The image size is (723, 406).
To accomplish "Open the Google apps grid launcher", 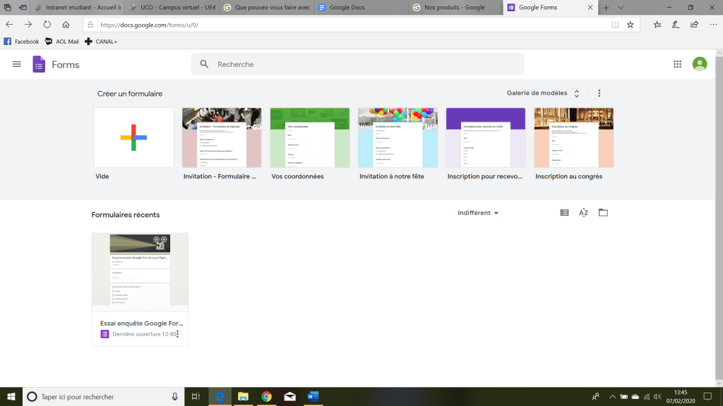I will (677, 64).
